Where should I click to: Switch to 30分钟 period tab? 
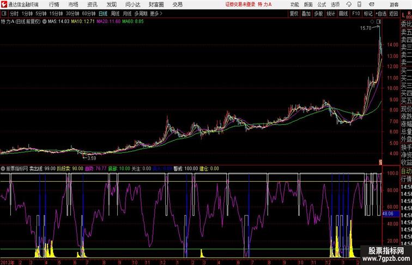pyautogui.click(x=72, y=14)
